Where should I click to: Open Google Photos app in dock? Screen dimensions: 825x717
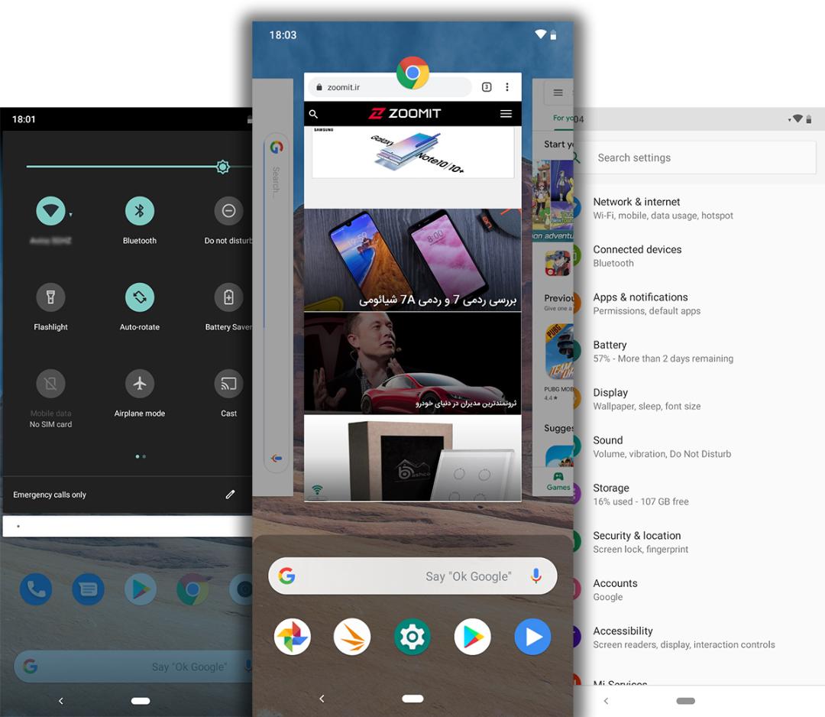292,637
